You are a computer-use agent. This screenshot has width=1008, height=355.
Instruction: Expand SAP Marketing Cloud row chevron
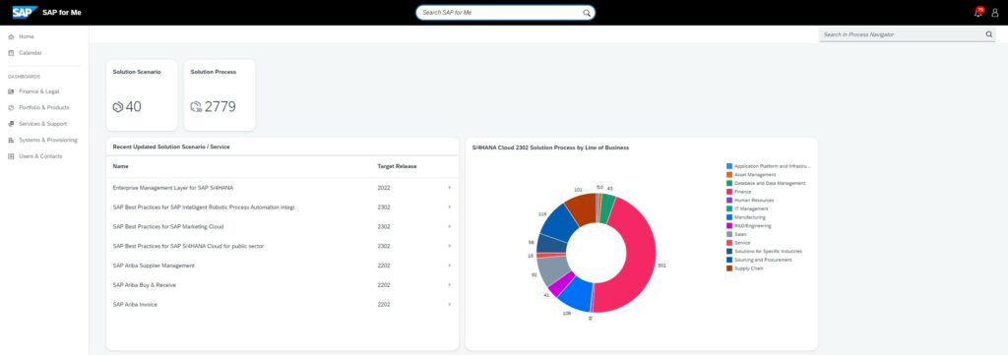point(449,226)
